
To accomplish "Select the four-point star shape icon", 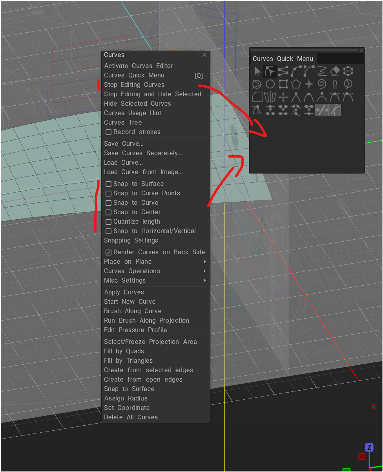I will [309, 84].
